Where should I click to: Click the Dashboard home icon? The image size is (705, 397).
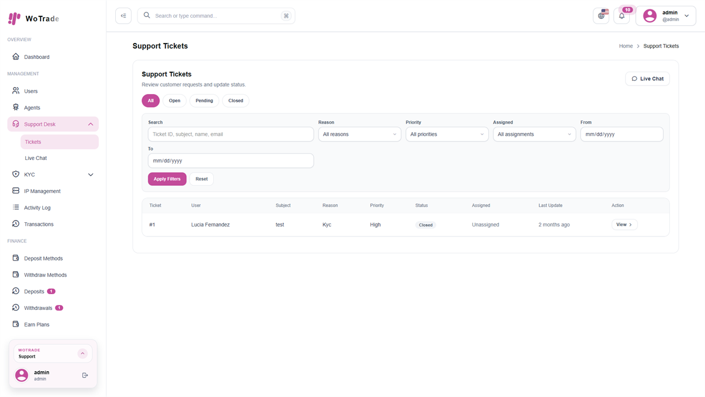(x=16, y=56)
